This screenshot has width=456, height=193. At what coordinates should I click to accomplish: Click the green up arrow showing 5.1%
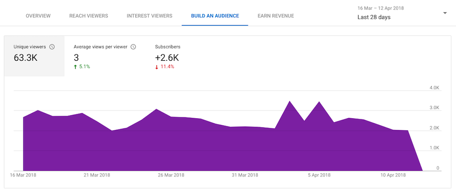(x=75, y=67)
